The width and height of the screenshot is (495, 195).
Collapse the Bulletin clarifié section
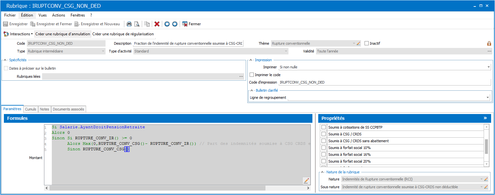tap(252, 90)
